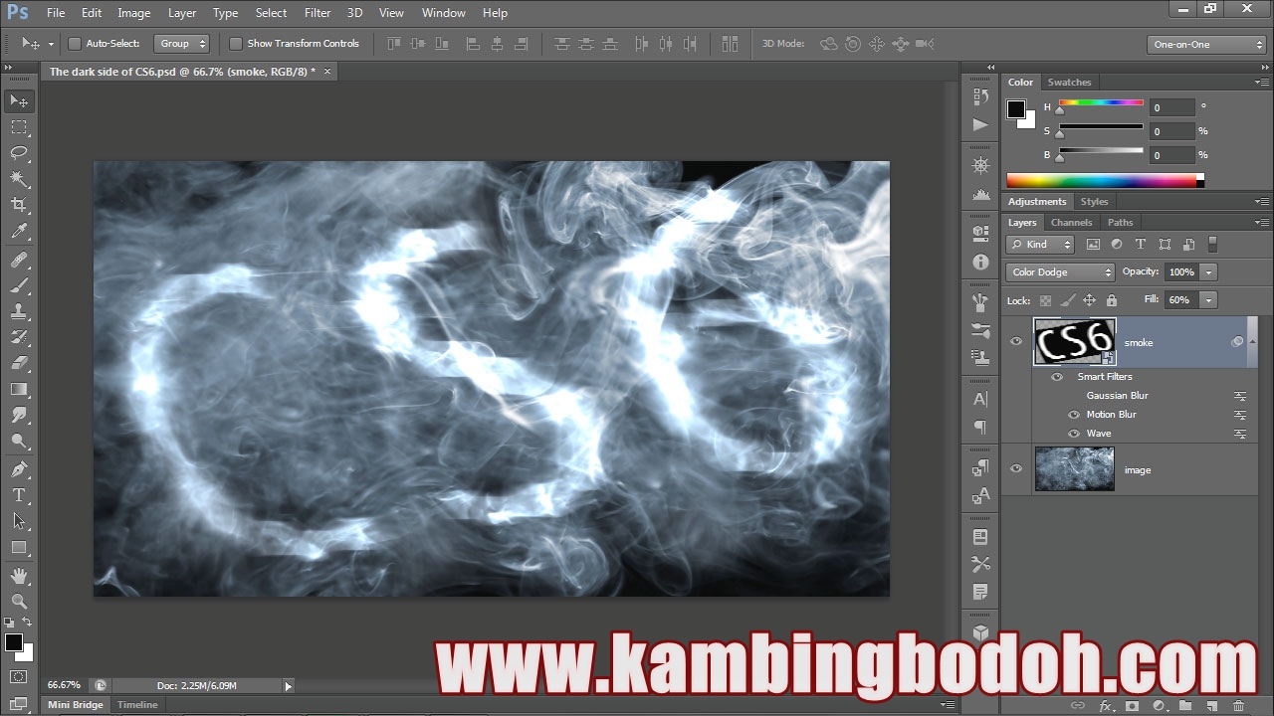Switch to the Styles tab
Viewport: 1274px width, 716px height.
pos(1094,202)
